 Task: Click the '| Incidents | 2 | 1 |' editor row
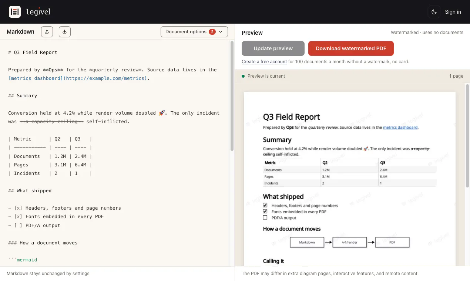point(50,173)
